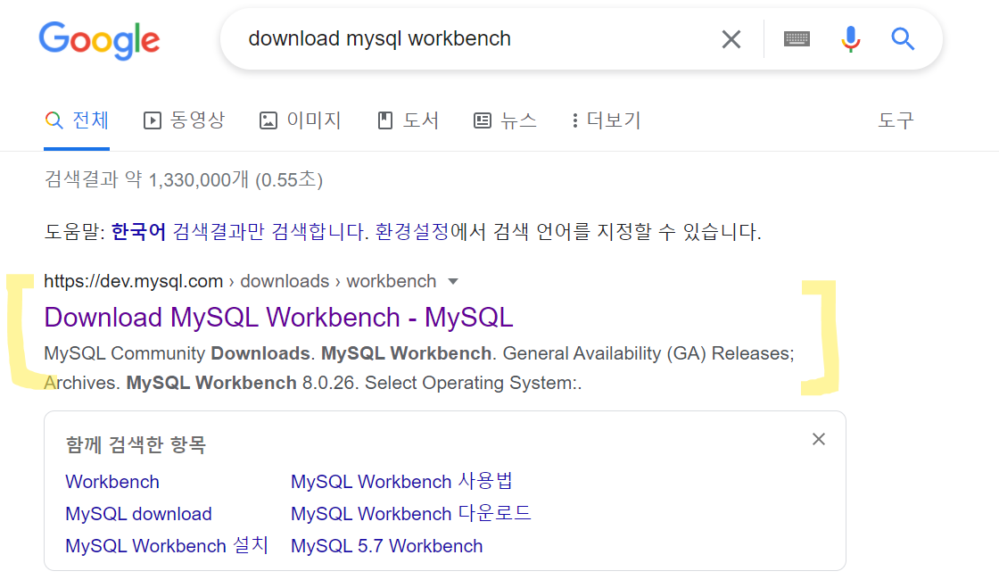
Task: Click the related search MySQL Workbench 다운로드
Action: coord(411,513)
